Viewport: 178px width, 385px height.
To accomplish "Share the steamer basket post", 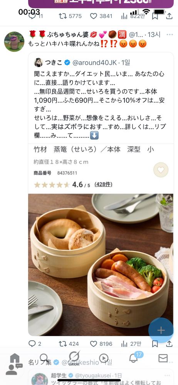I will coord(169,344).
